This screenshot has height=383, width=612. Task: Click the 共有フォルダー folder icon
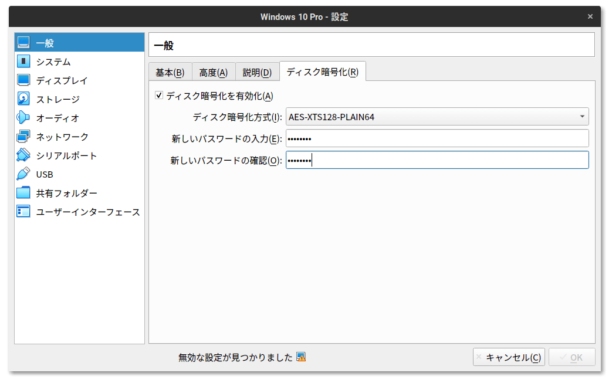(x=23, y=192)
